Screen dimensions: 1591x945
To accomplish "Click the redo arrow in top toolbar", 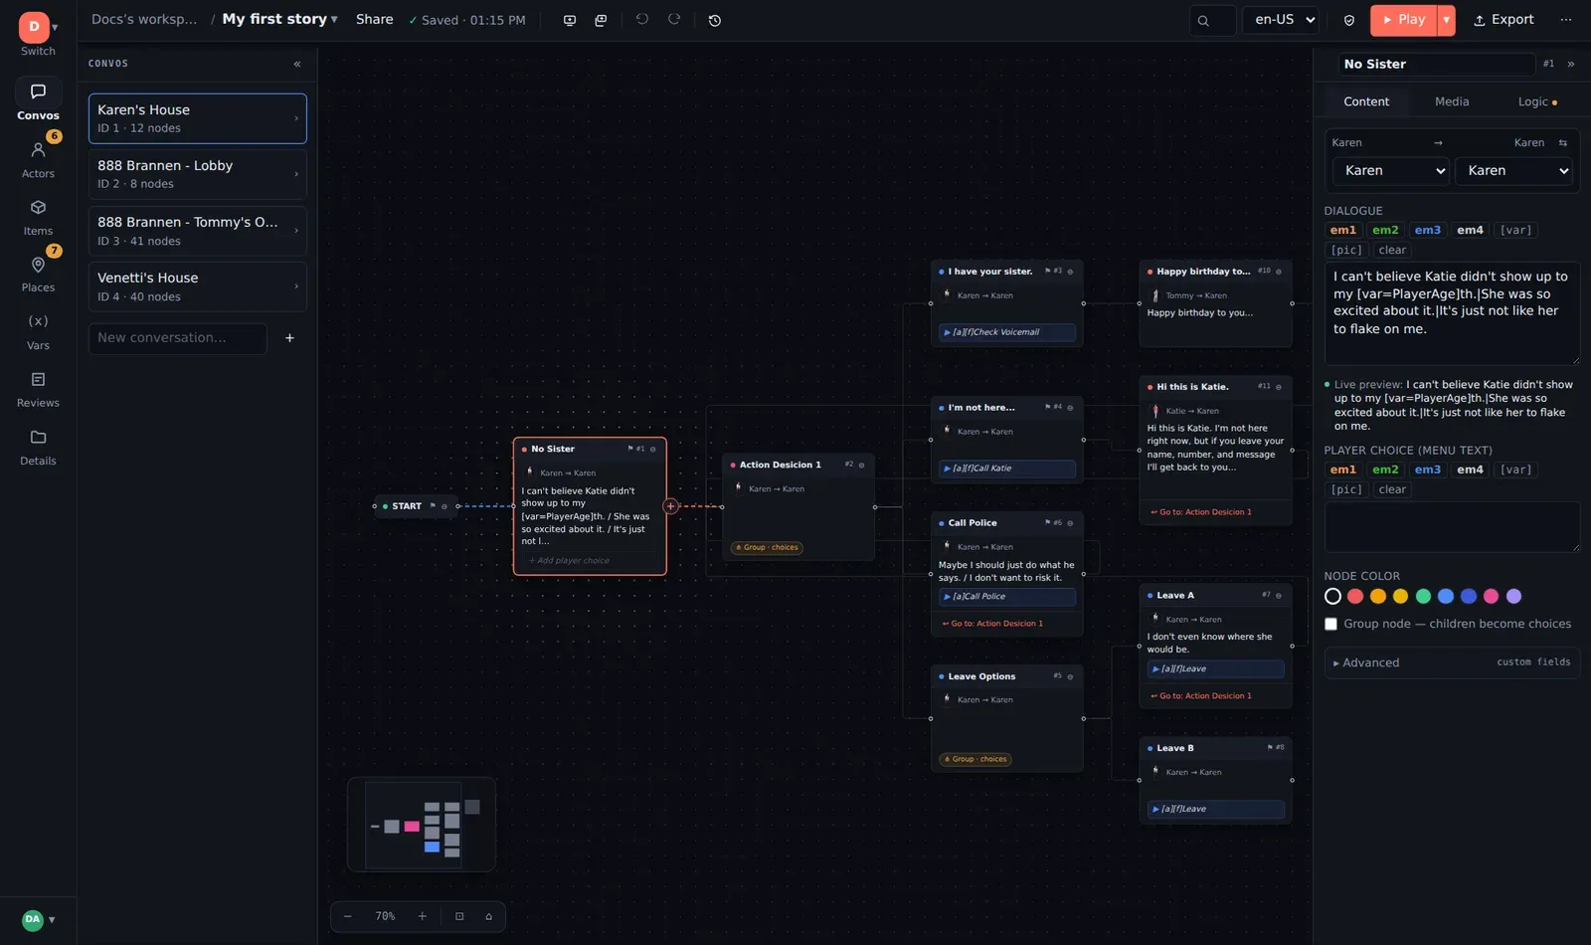I will click(674, 20).
